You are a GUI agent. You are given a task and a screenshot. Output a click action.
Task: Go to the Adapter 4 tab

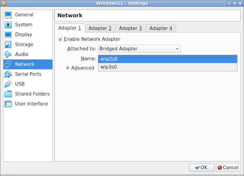pyautogui.click(x=161, y=28)
